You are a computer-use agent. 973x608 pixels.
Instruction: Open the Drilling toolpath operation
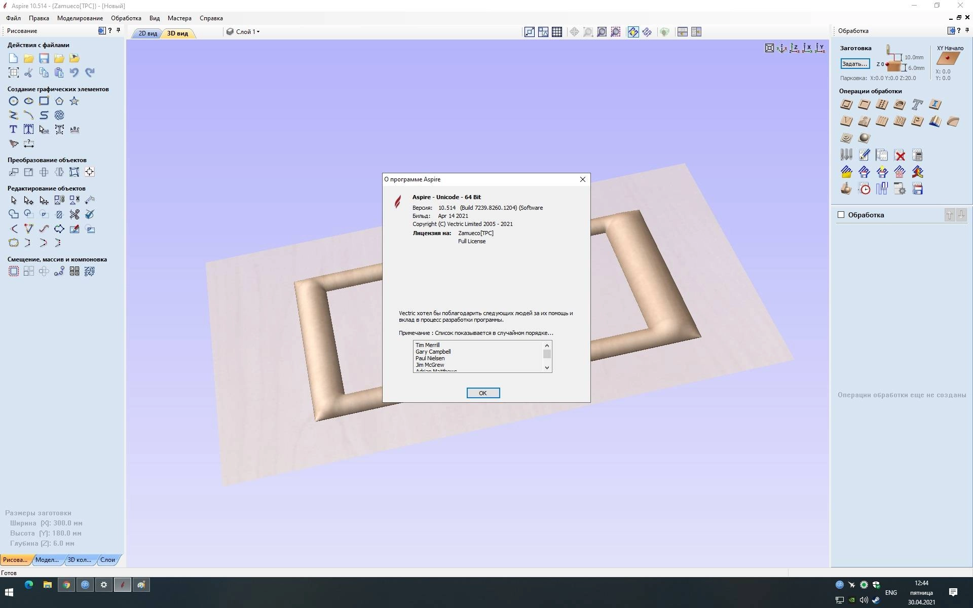point(882,104)
